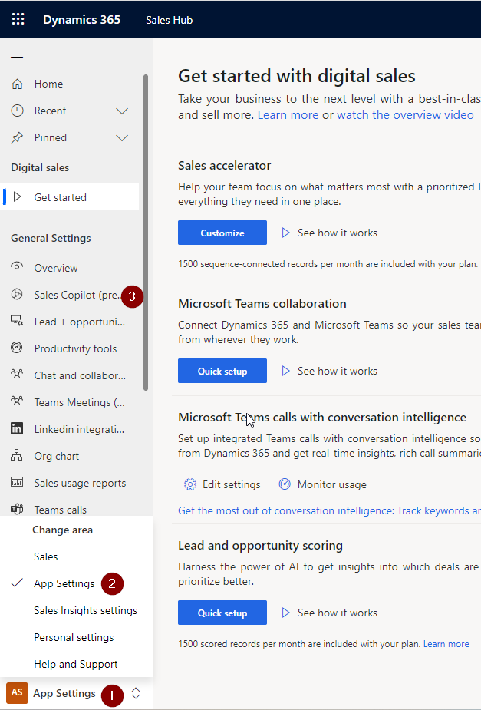Click the LinkedIn integration logo icon
The height and width of the screenshot is (710, 481).
(17, 428)
